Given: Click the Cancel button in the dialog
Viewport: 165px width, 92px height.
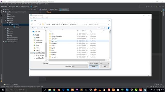Looking at the screenshot, I should pos(104,67).
